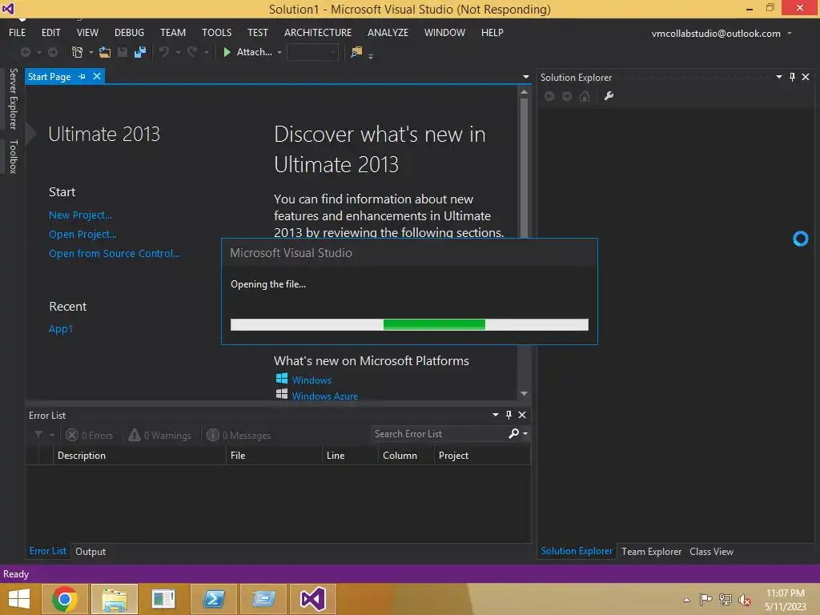Image resolution: width=820 pixels, height=615 pixels.
Task: Click the New Project... link
Action: tap(81, 215)
